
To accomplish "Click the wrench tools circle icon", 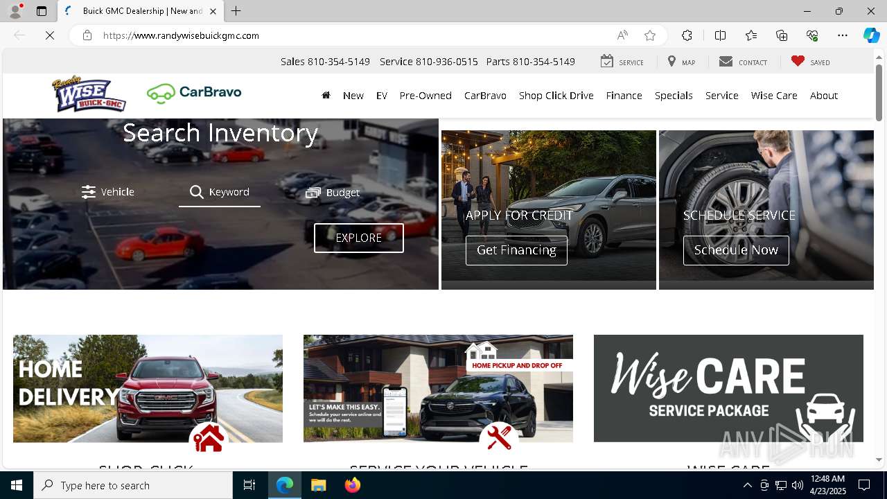I will (x=499, y=439).
